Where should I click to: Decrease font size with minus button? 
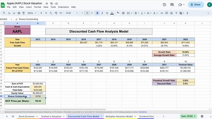82,13
